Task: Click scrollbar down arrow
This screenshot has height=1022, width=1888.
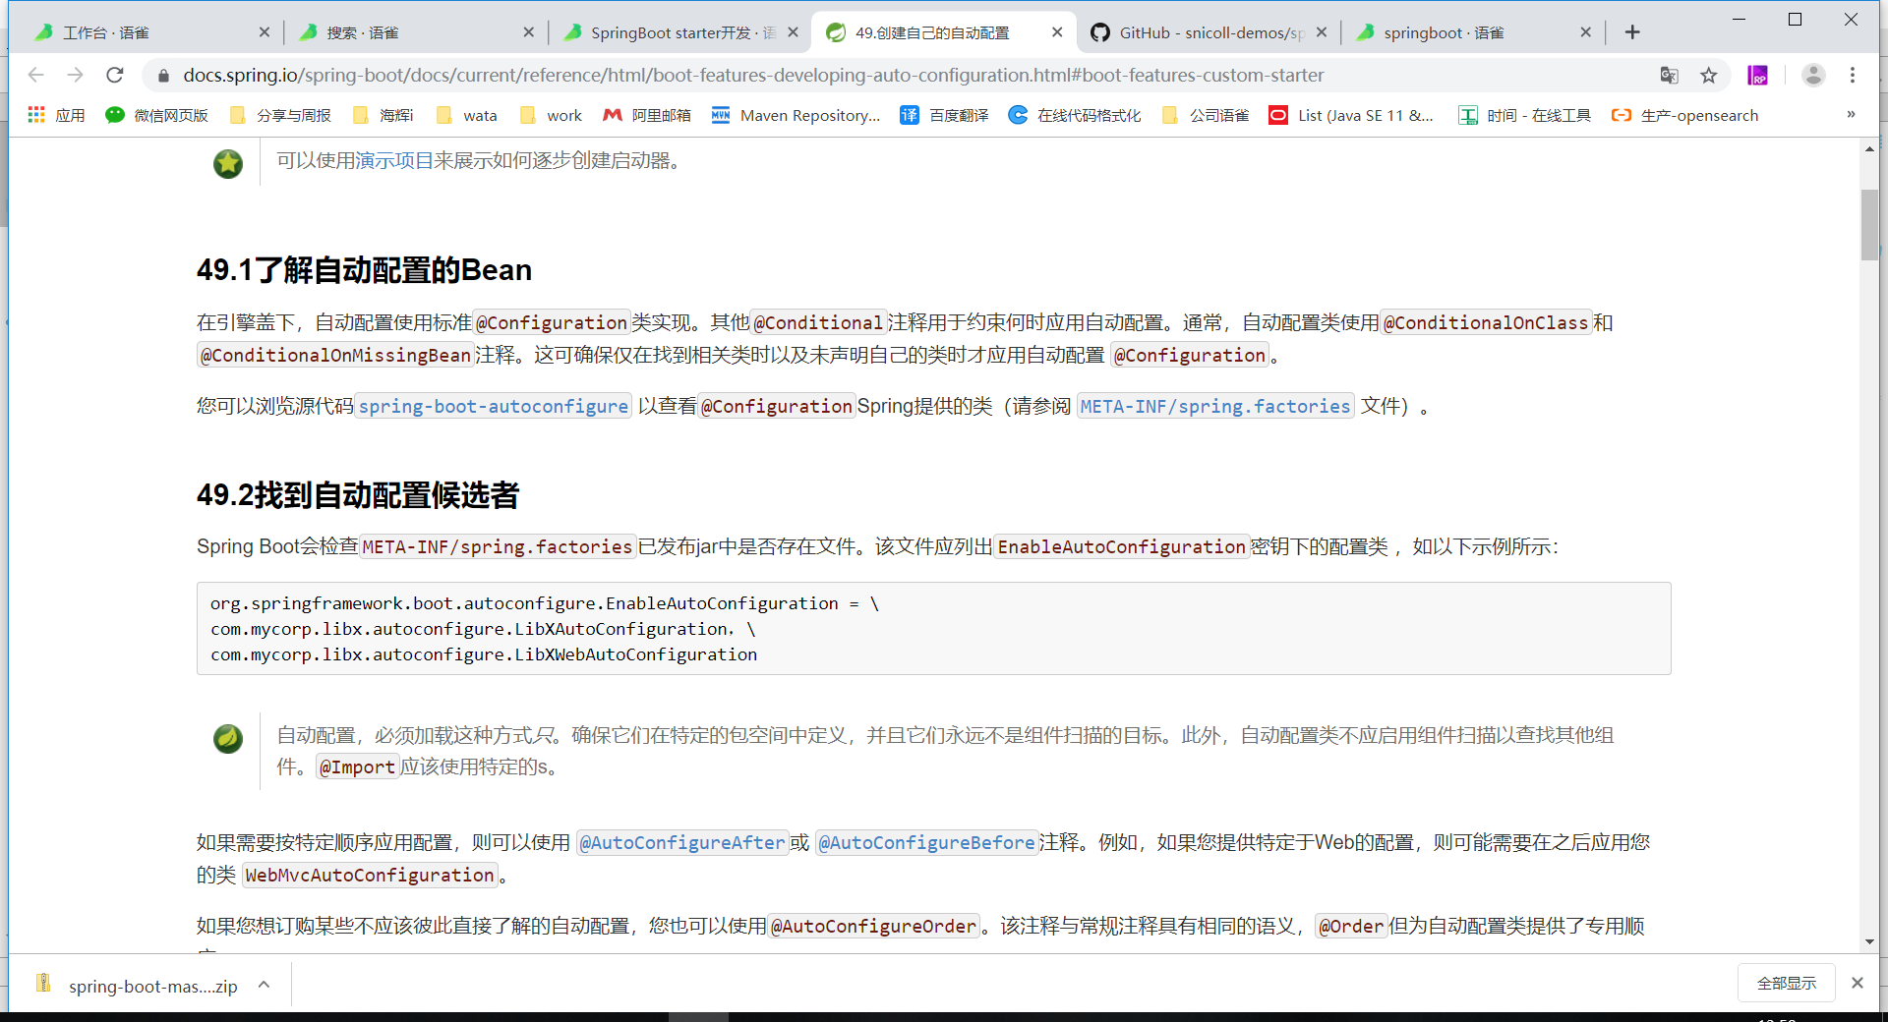Action: 1869,941
